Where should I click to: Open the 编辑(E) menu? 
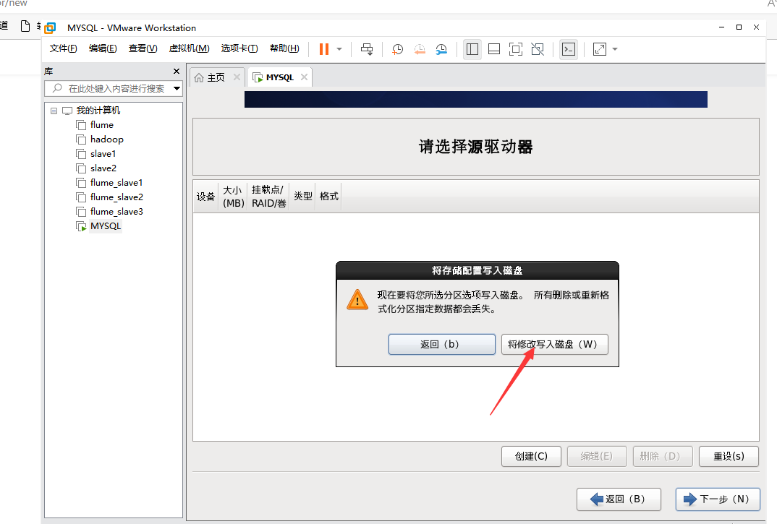click(103, 48)
